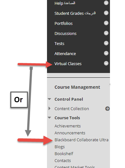Viewport: 125px width, 168px height.
Task: Open the Attendance menu item
Action: point(65,54)
